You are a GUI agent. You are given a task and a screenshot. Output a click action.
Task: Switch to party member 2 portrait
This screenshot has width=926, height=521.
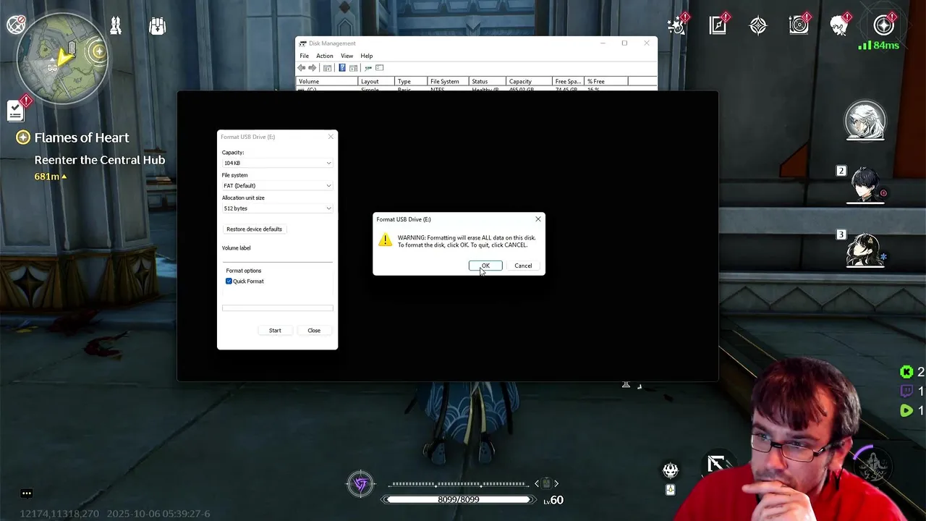click(x=865, y=185)
